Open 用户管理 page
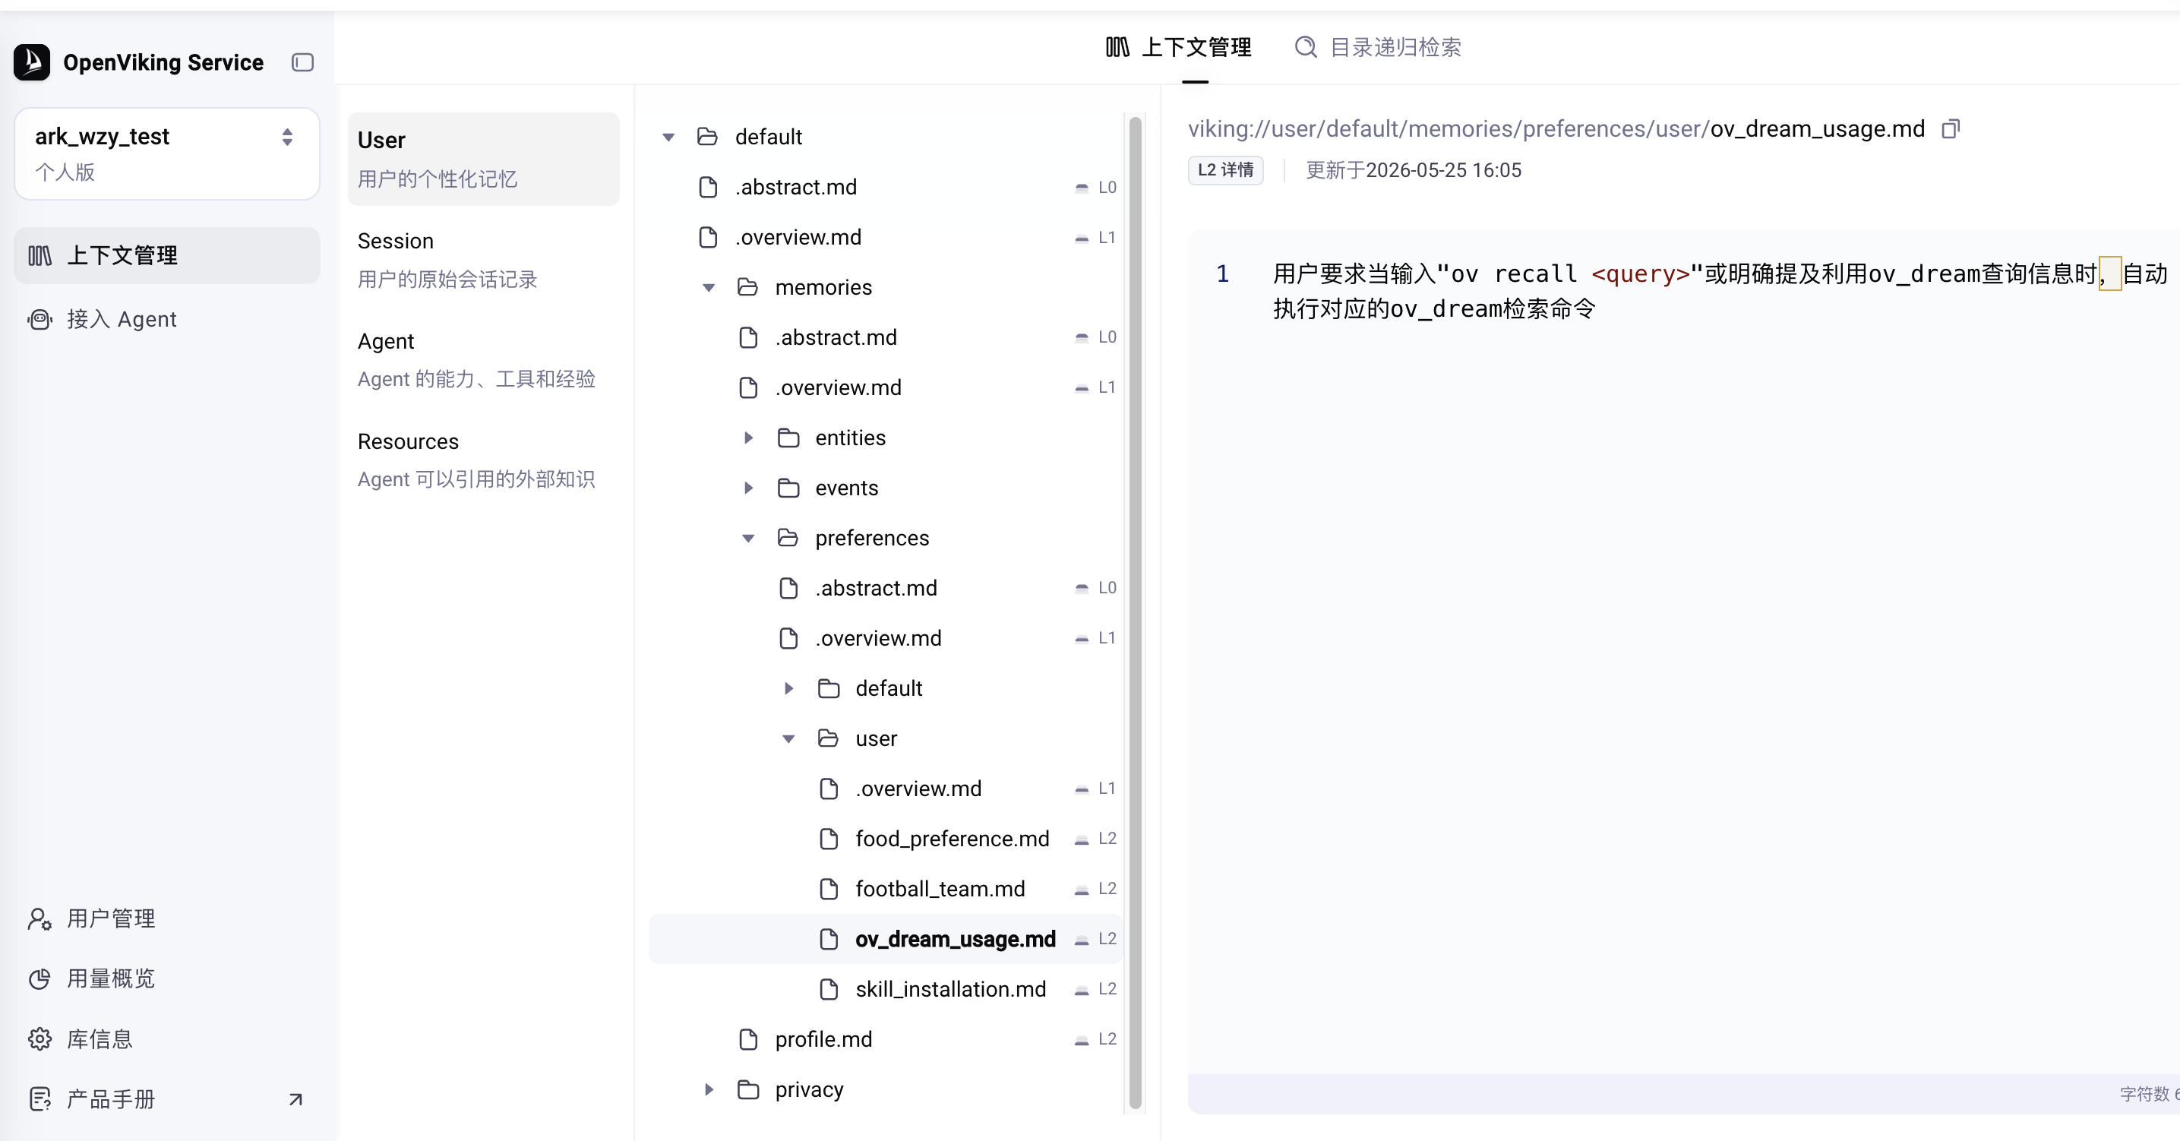 click(x=166, y=918)
